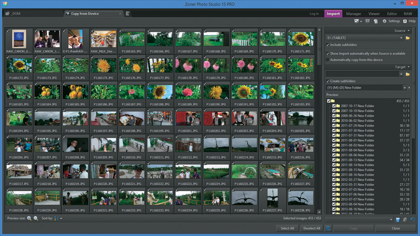Expand the {Y}-{M}-{D} New Folder pattern dropdown

point(404,88)
